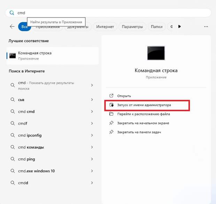Screen dimensions: 216x204
Task: Expand chevron next to сьв suggestion
Action: point(92,100)
